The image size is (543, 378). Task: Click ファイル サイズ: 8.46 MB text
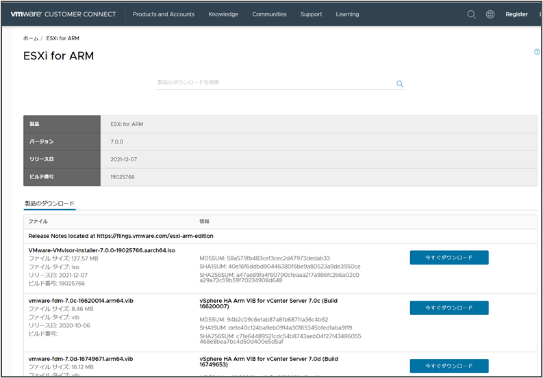tap(61, 309)
